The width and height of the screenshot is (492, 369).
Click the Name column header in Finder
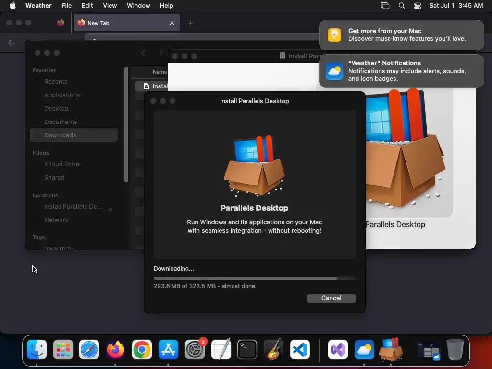[x=160, y=72]
